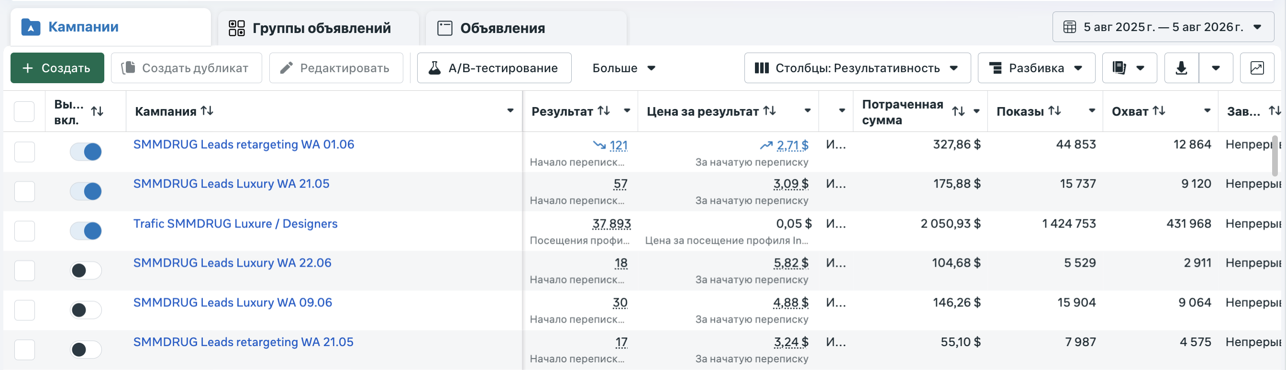Open export options dropdown arrow
The width and height of the screenshot is (1286, 370).
coord(1216,68)
